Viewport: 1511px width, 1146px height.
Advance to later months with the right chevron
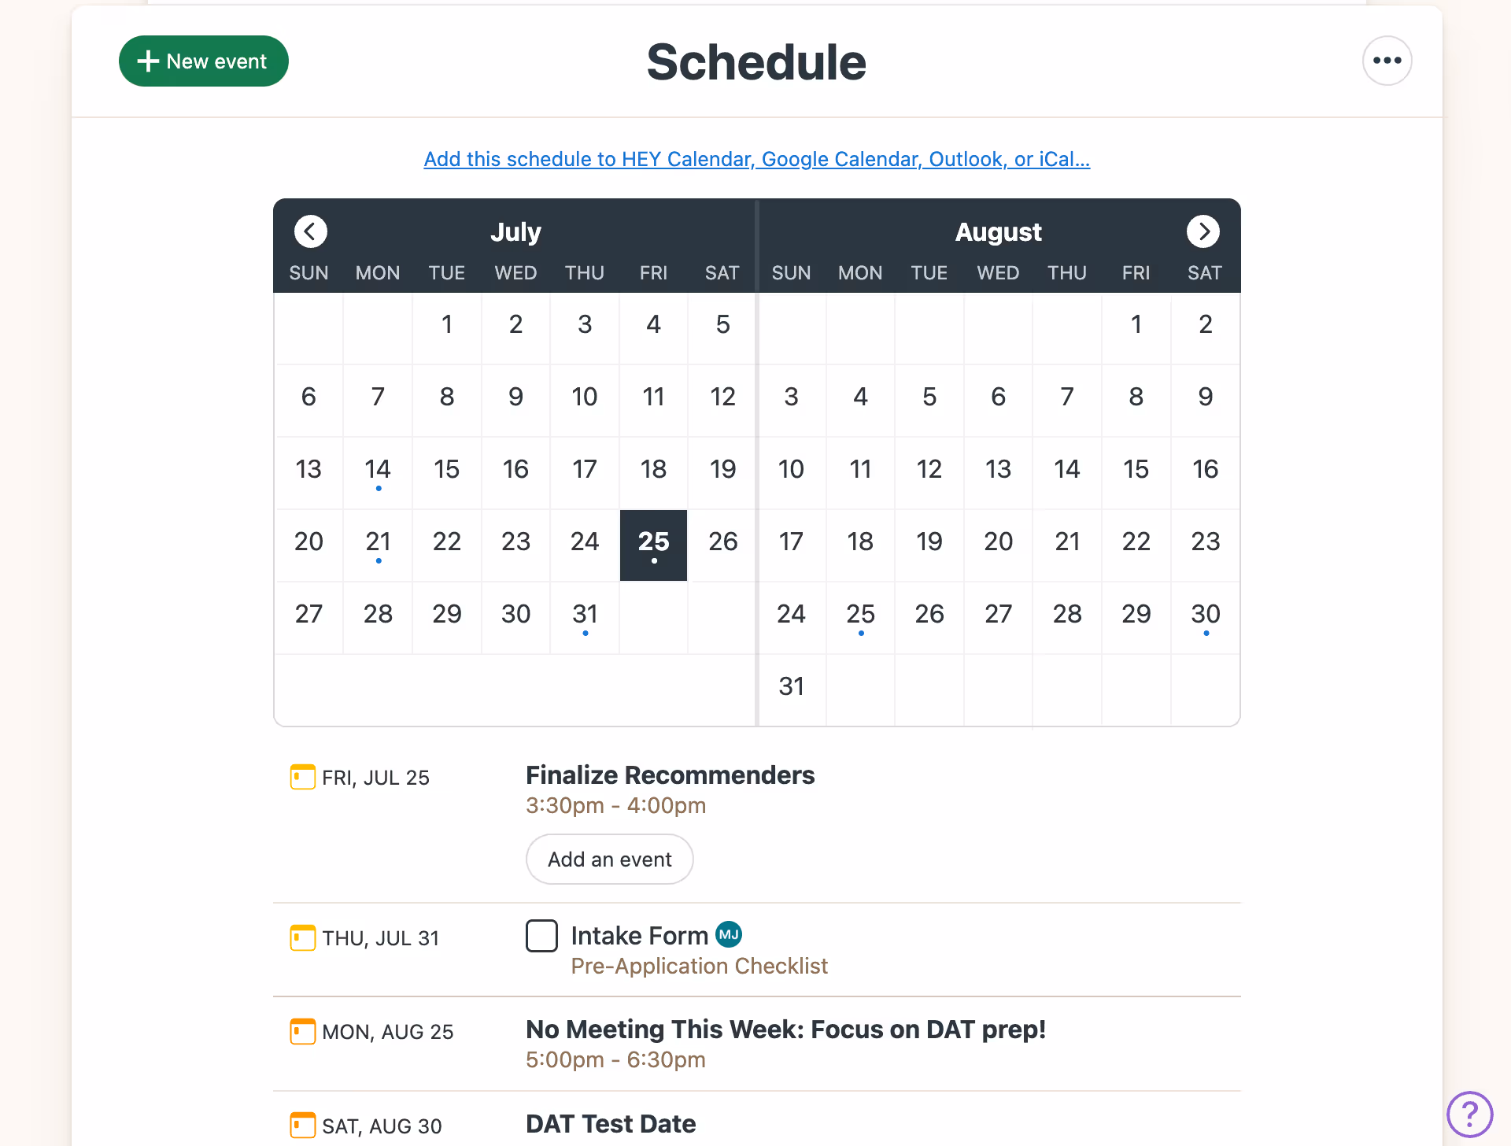point(1203,231)
